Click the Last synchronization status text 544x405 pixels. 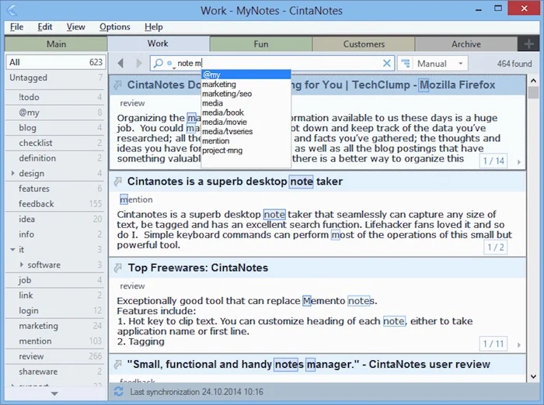coord(197,392)
